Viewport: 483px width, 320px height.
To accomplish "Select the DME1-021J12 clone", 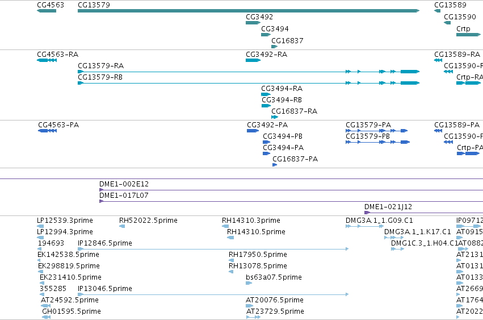I will (423, 213).
